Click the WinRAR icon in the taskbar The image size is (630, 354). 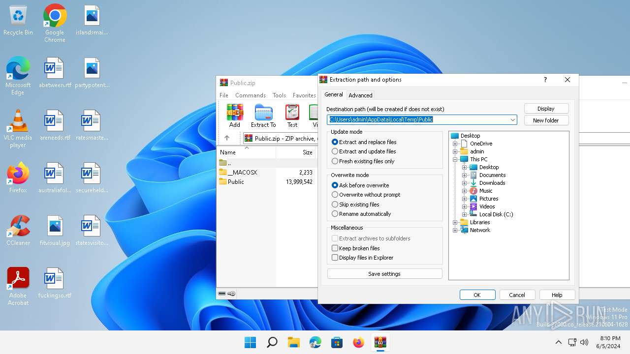point(380,342)
